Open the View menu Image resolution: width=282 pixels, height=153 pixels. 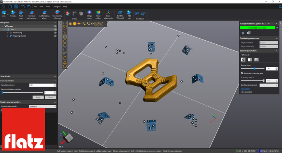tap(48, 7)
